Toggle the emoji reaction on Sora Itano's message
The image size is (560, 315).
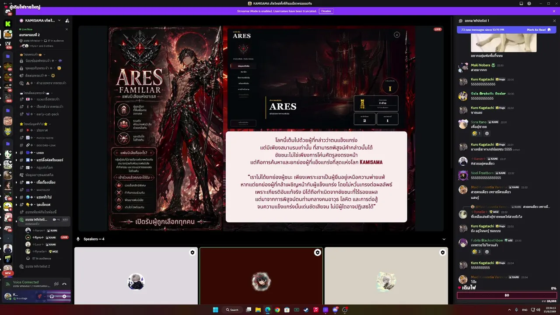click(476, 133)
